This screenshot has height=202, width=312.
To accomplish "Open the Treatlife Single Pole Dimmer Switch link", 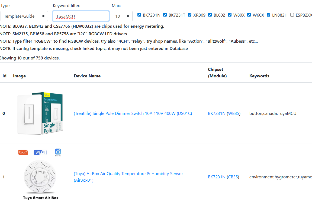I will click(133, 113).
